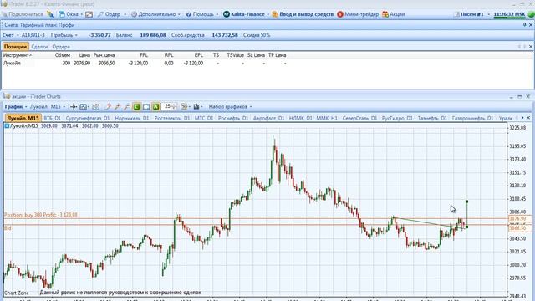
Task: Click the blue Лукойл,M15 legend icon
Action: click(7, 126)
